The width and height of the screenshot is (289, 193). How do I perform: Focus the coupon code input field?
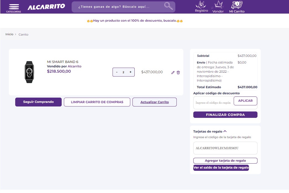[214, 103]
